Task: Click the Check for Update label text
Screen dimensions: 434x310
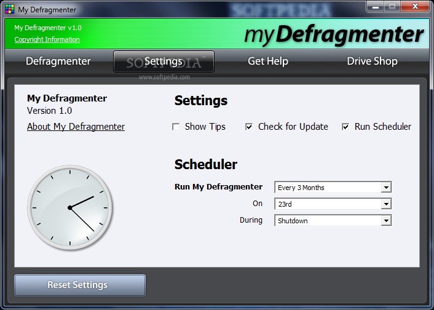Action: 293,127
